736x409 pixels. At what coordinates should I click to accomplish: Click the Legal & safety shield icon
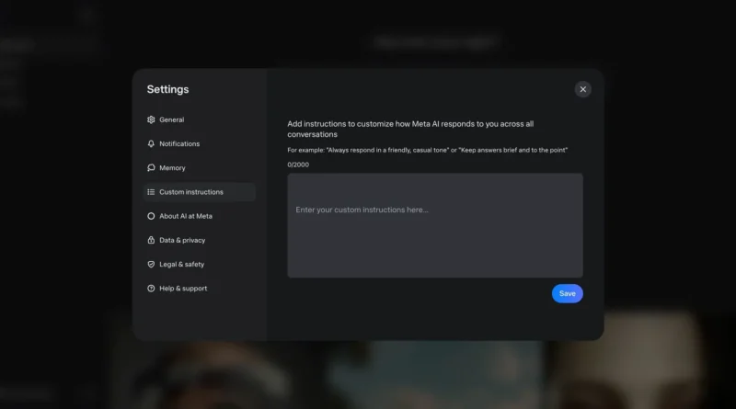151,264
